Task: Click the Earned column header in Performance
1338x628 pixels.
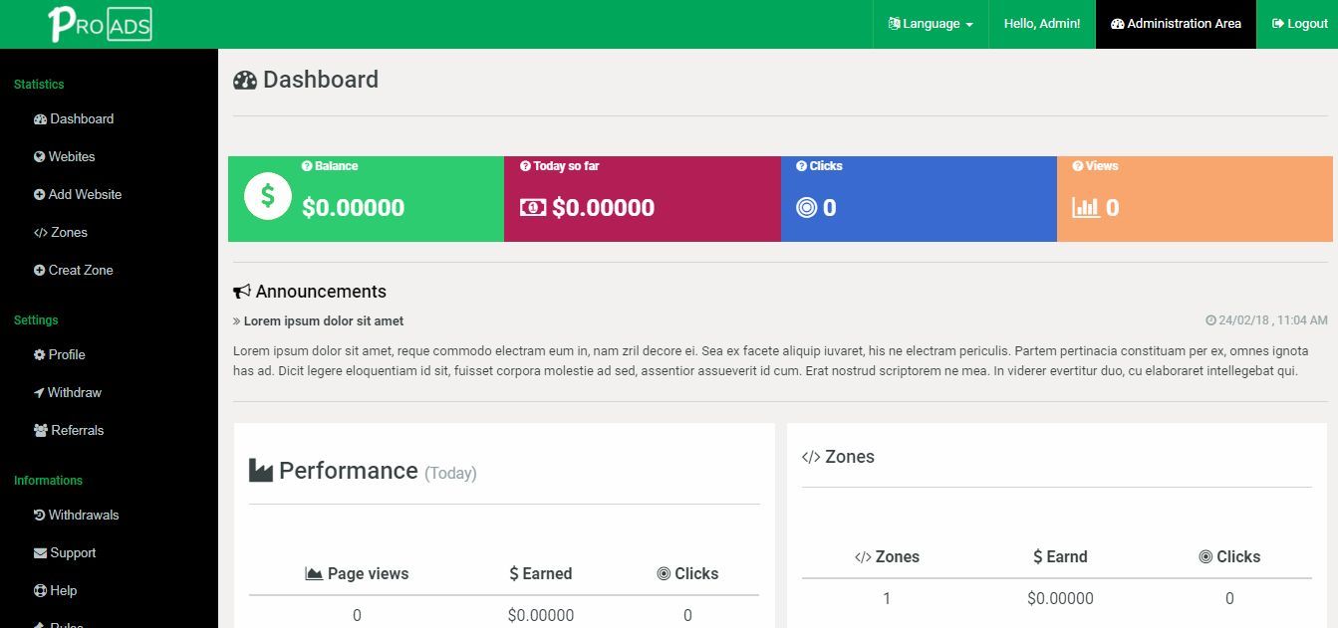Action: 541,573
